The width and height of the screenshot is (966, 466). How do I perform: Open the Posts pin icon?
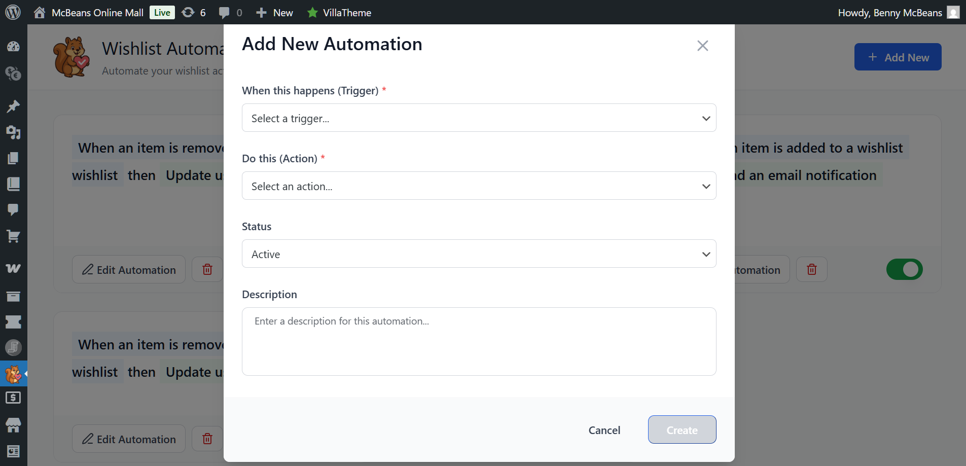click(13, 106)
